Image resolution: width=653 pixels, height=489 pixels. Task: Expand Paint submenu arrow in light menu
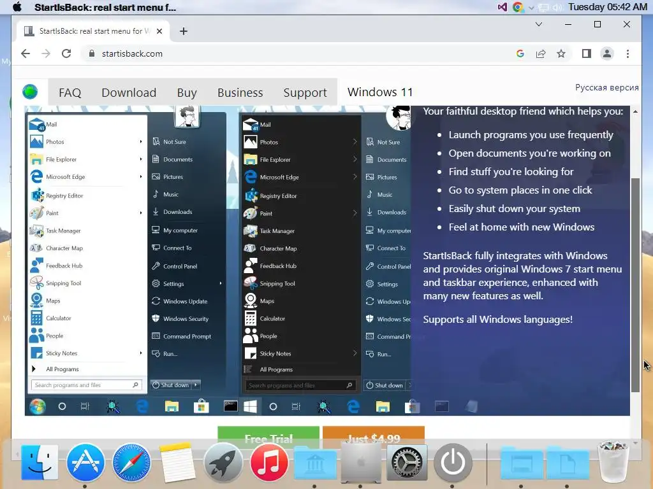coord(141,213)
